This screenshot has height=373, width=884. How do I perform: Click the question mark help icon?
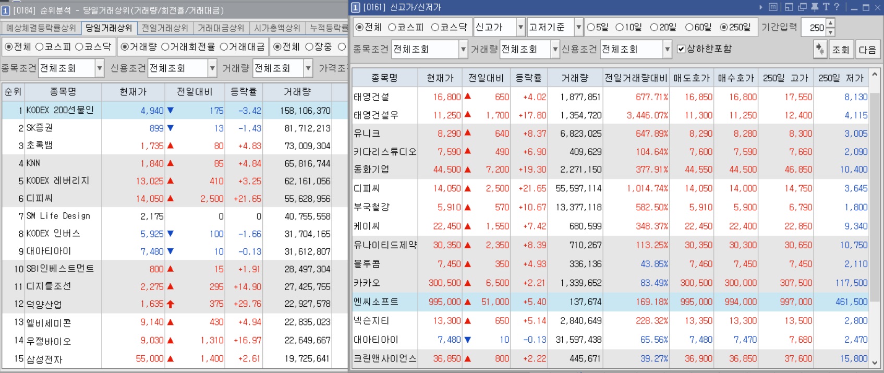click(x=837, y=7)
